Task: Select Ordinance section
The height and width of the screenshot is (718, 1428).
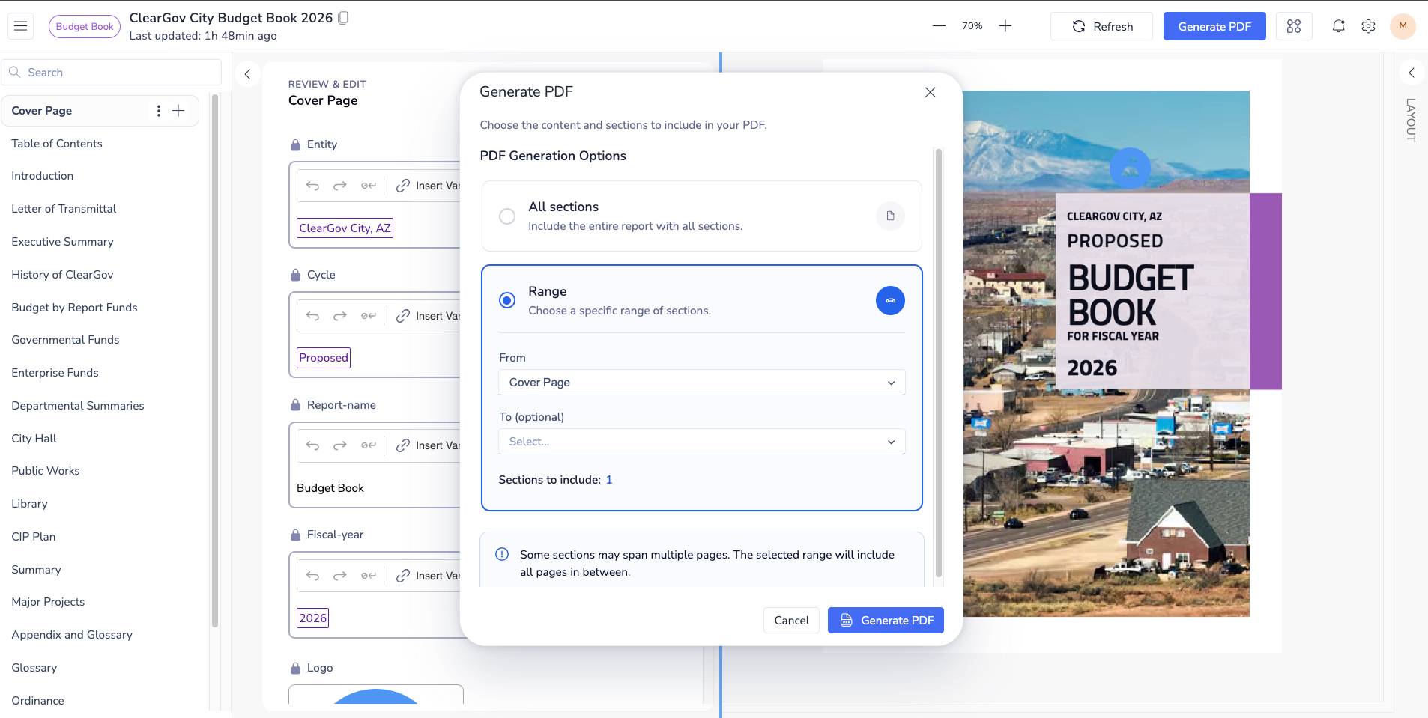Action: click(37, 701)
